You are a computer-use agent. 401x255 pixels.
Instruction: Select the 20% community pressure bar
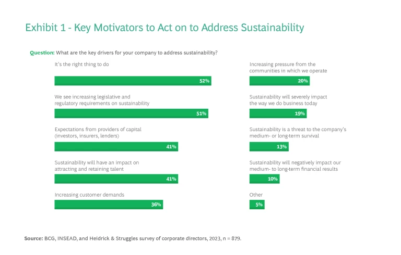click(279, 81)
